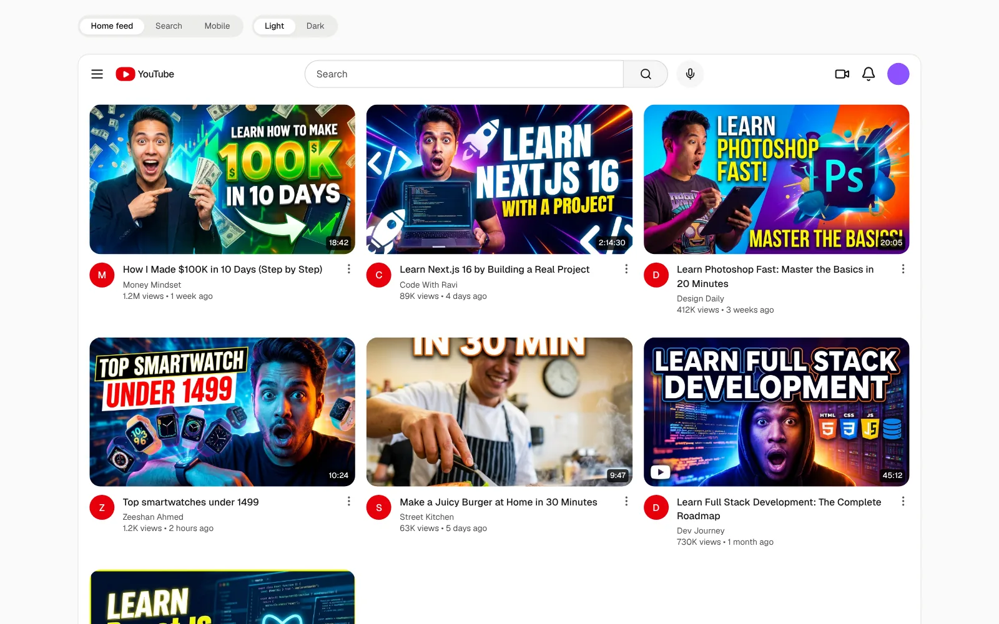Play the 100K in 10 Days thumbnail
The width and height of the screenshot is (999, 624).
[x=222, y=179]
